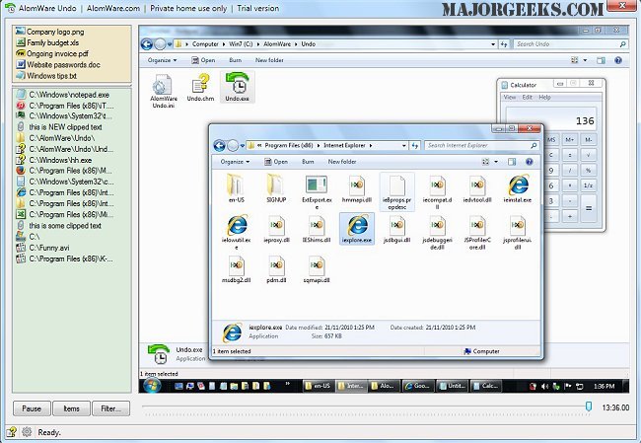Click the Calc... taskbar button
The height and width of the screenshot is (443, 641).
pos(485,386)
